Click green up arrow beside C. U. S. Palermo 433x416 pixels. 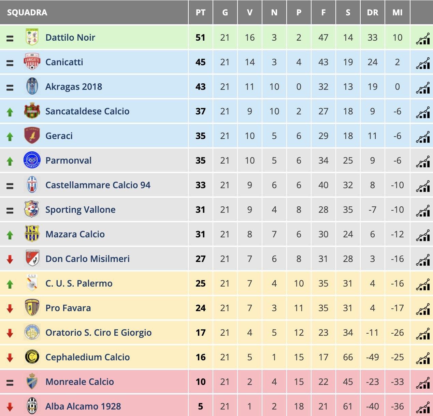click(x=10, y=284)
